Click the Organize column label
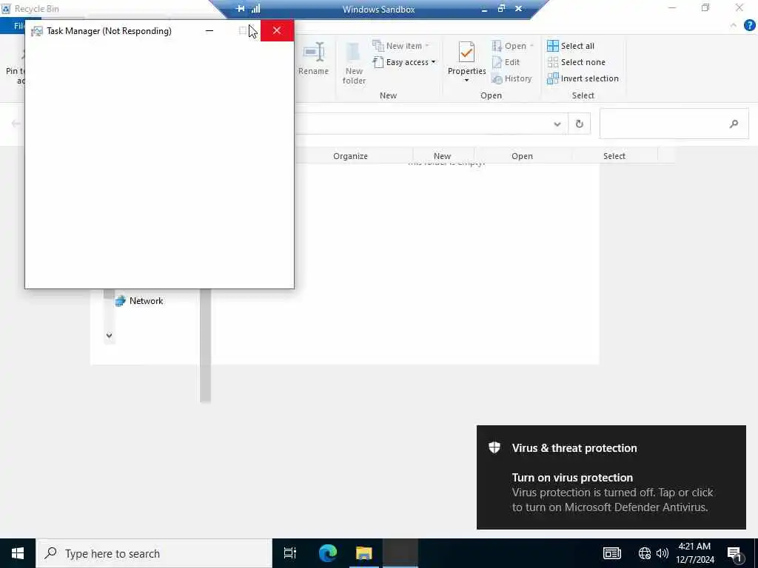758x568 pixels. [350, 156]
